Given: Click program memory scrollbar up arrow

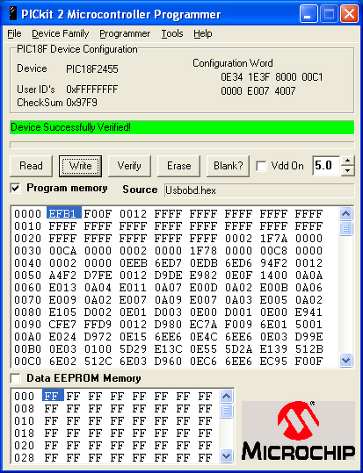Looking at the screenshot, I should (345, 214).
